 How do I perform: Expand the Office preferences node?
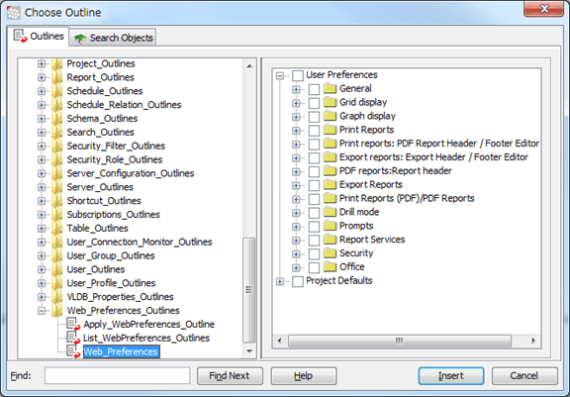click(296, 268)
